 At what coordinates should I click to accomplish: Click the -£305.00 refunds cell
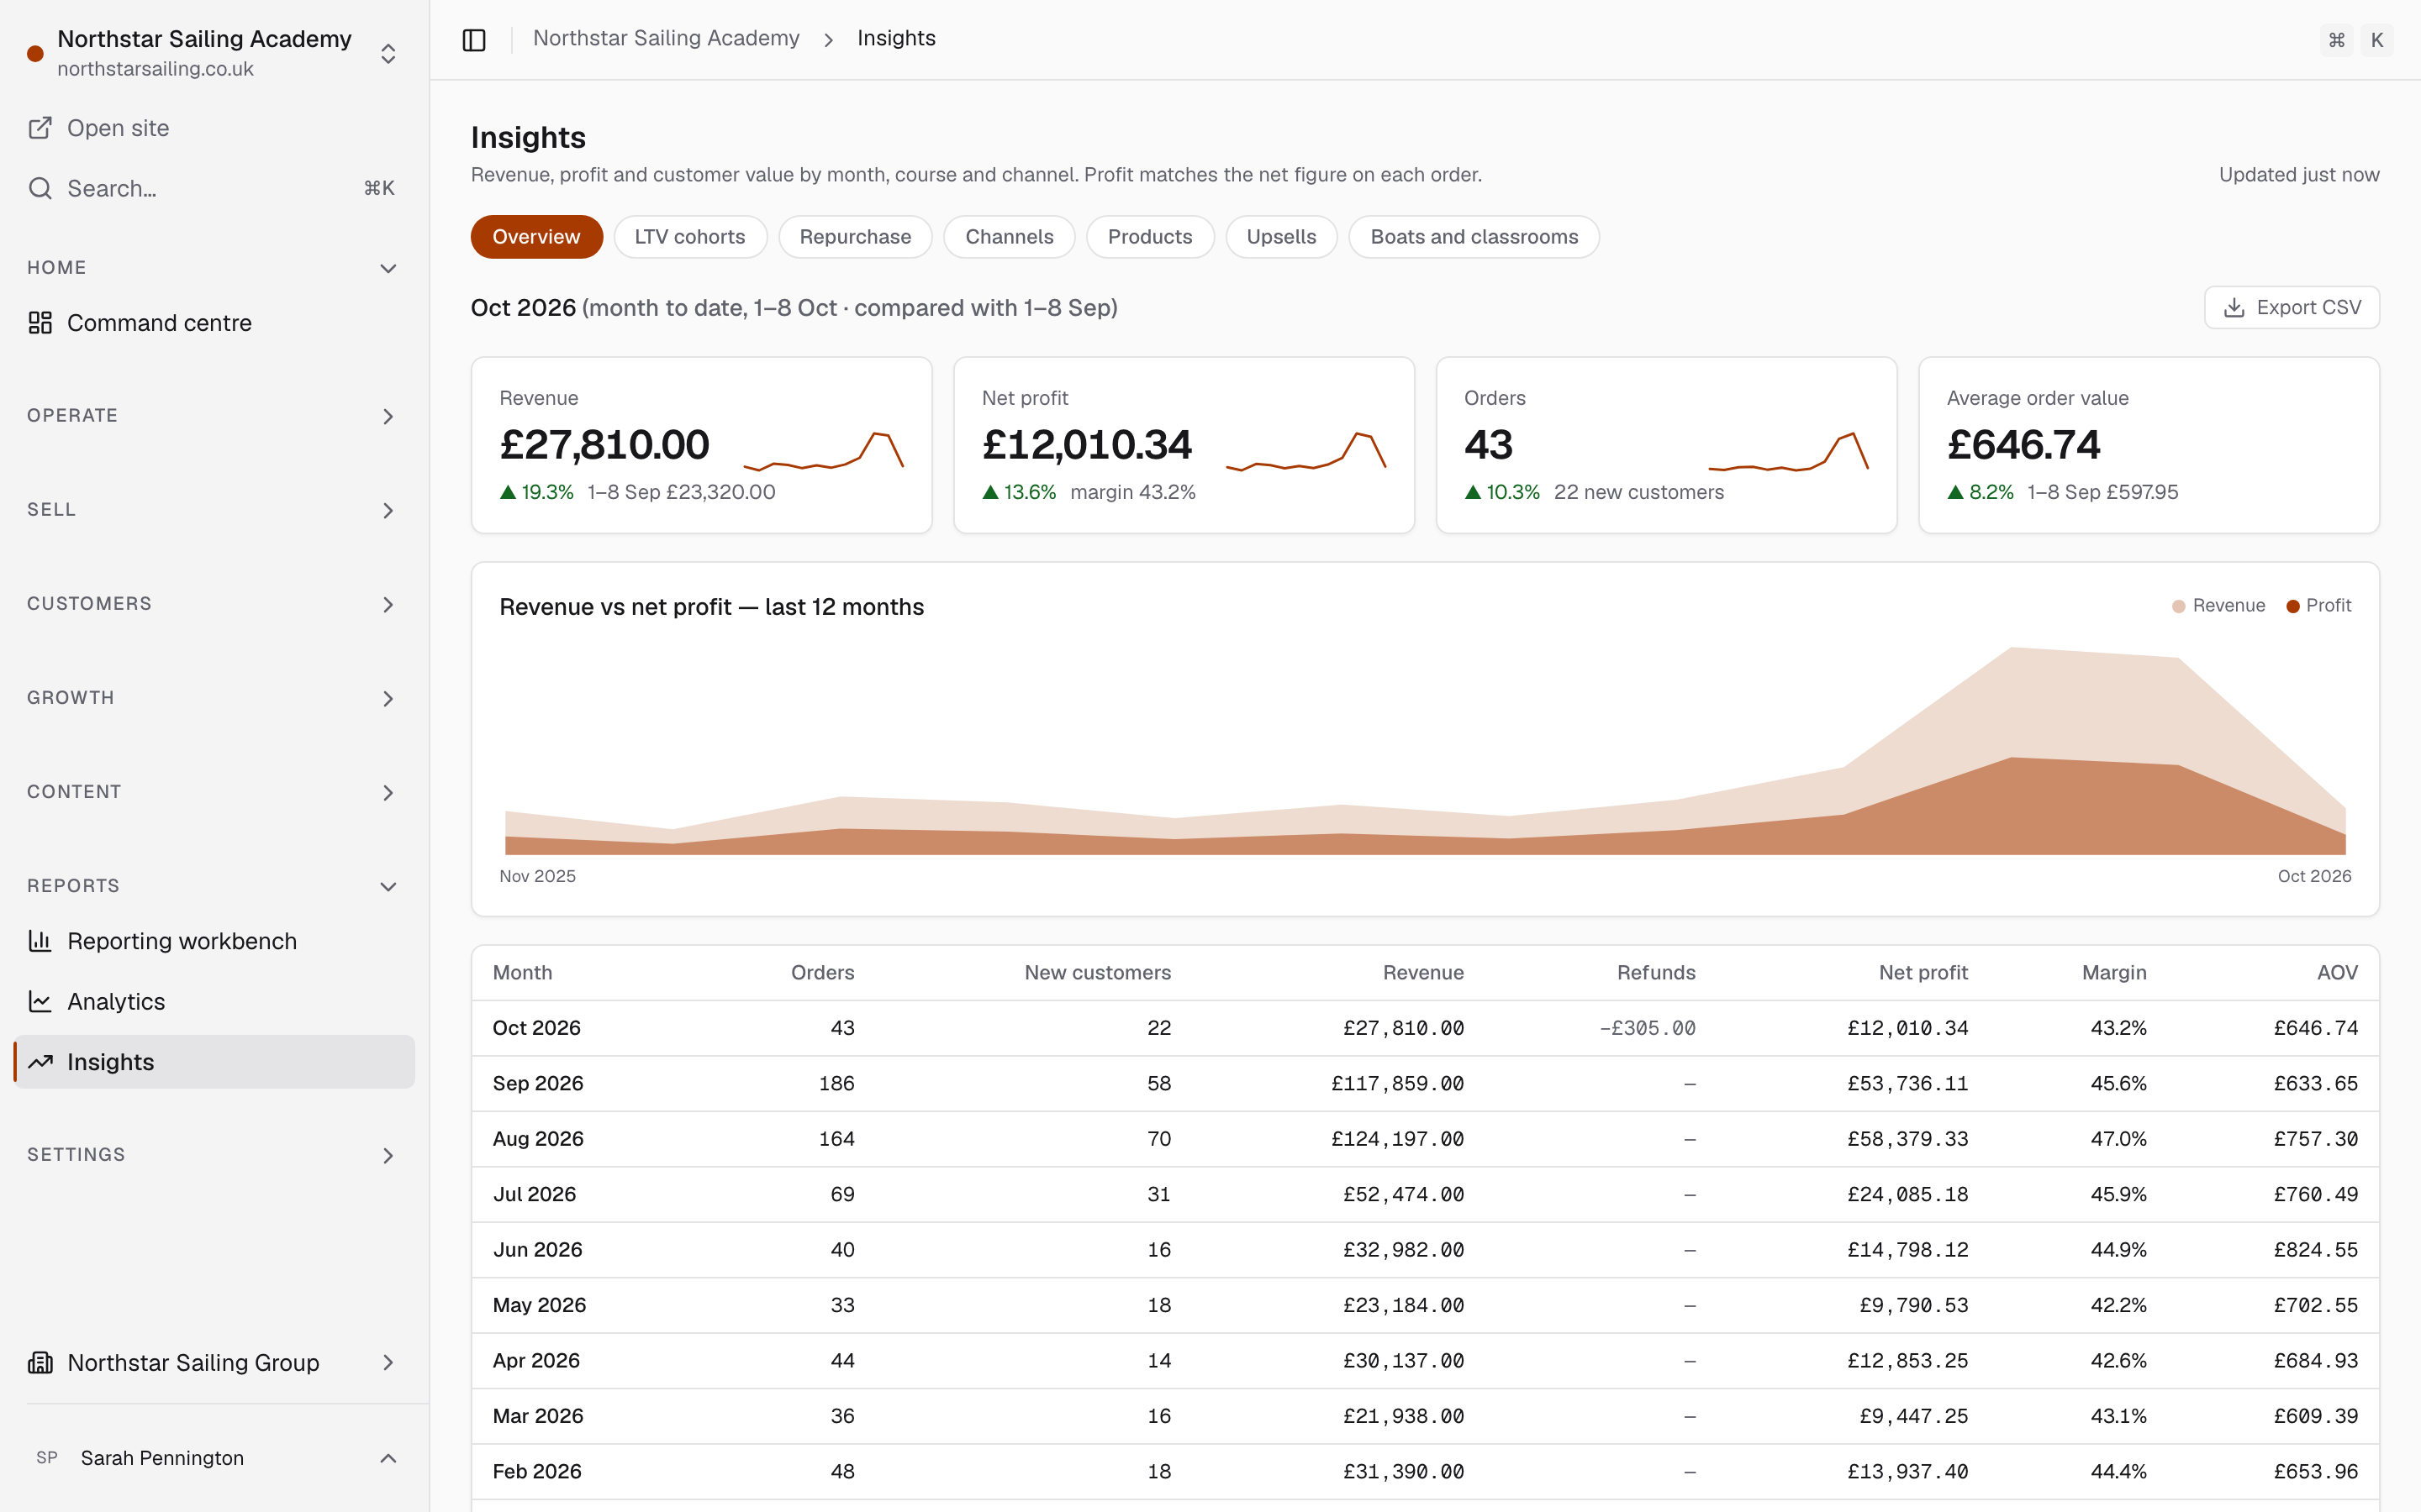[x=1647, y=1028]
